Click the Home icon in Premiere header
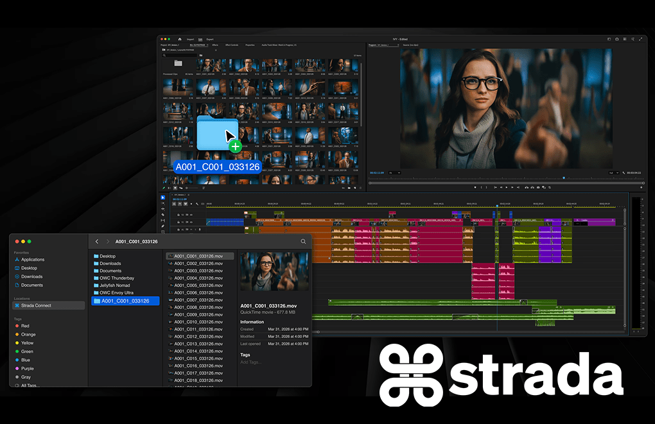Image resolution: width=655 pixels, height=424 pixels. (x=180, y=39)
